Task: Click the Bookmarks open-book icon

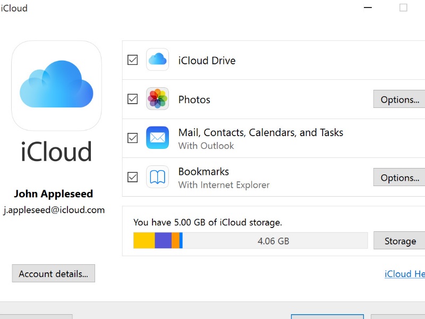Action: (x=157, y=177)
